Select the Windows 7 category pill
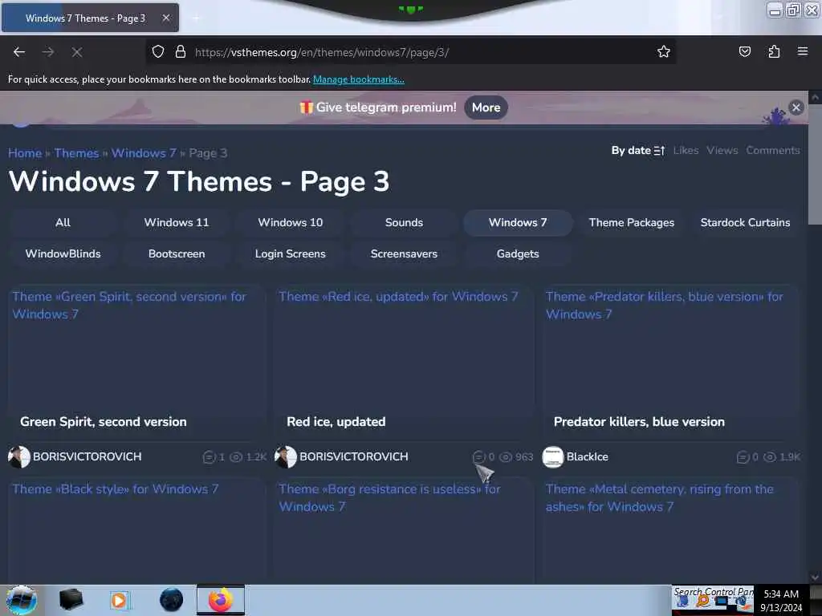 518,223
